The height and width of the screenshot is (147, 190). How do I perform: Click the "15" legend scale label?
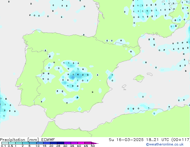pyautogui.click(x=44, y=146)
